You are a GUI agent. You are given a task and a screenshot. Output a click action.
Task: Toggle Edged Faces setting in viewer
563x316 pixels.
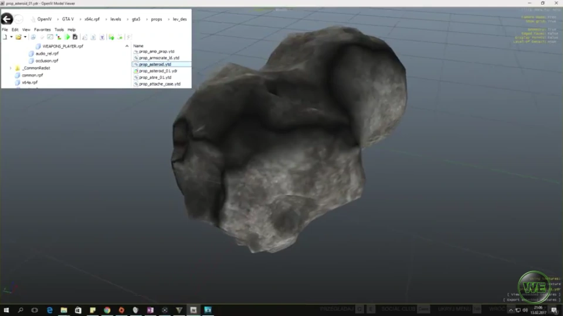click(x=540, y=33)
